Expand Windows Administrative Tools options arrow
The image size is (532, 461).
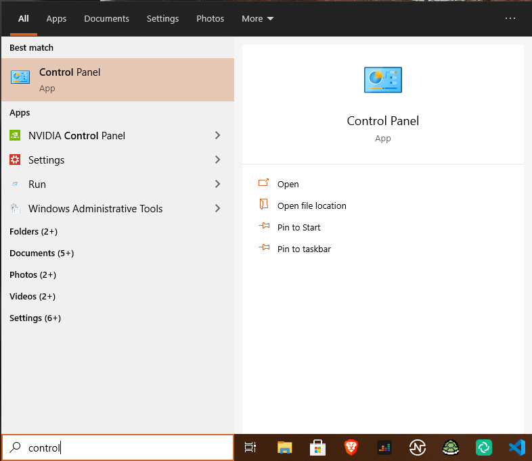click(x=217, y=208)
